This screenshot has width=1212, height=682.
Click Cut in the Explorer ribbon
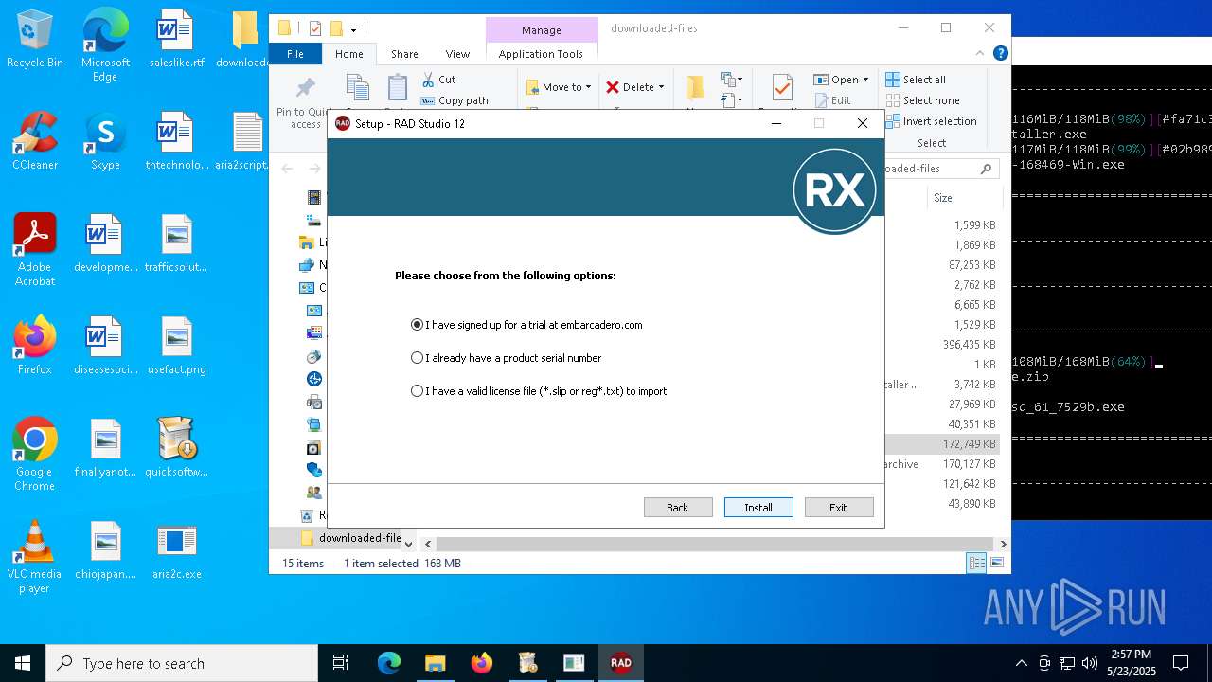438,80
